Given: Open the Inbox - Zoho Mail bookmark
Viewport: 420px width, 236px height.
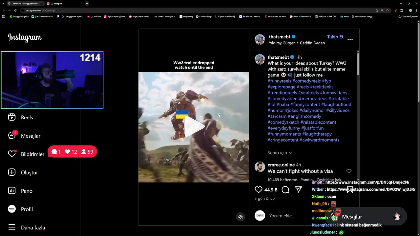Looking at the screenshot, I should tap(301, 16).
